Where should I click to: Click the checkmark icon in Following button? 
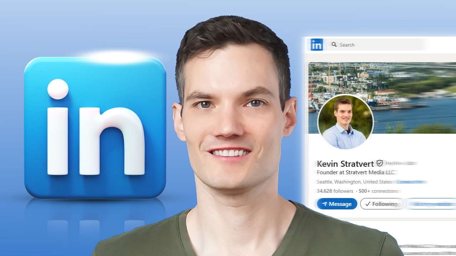point(368,204)
